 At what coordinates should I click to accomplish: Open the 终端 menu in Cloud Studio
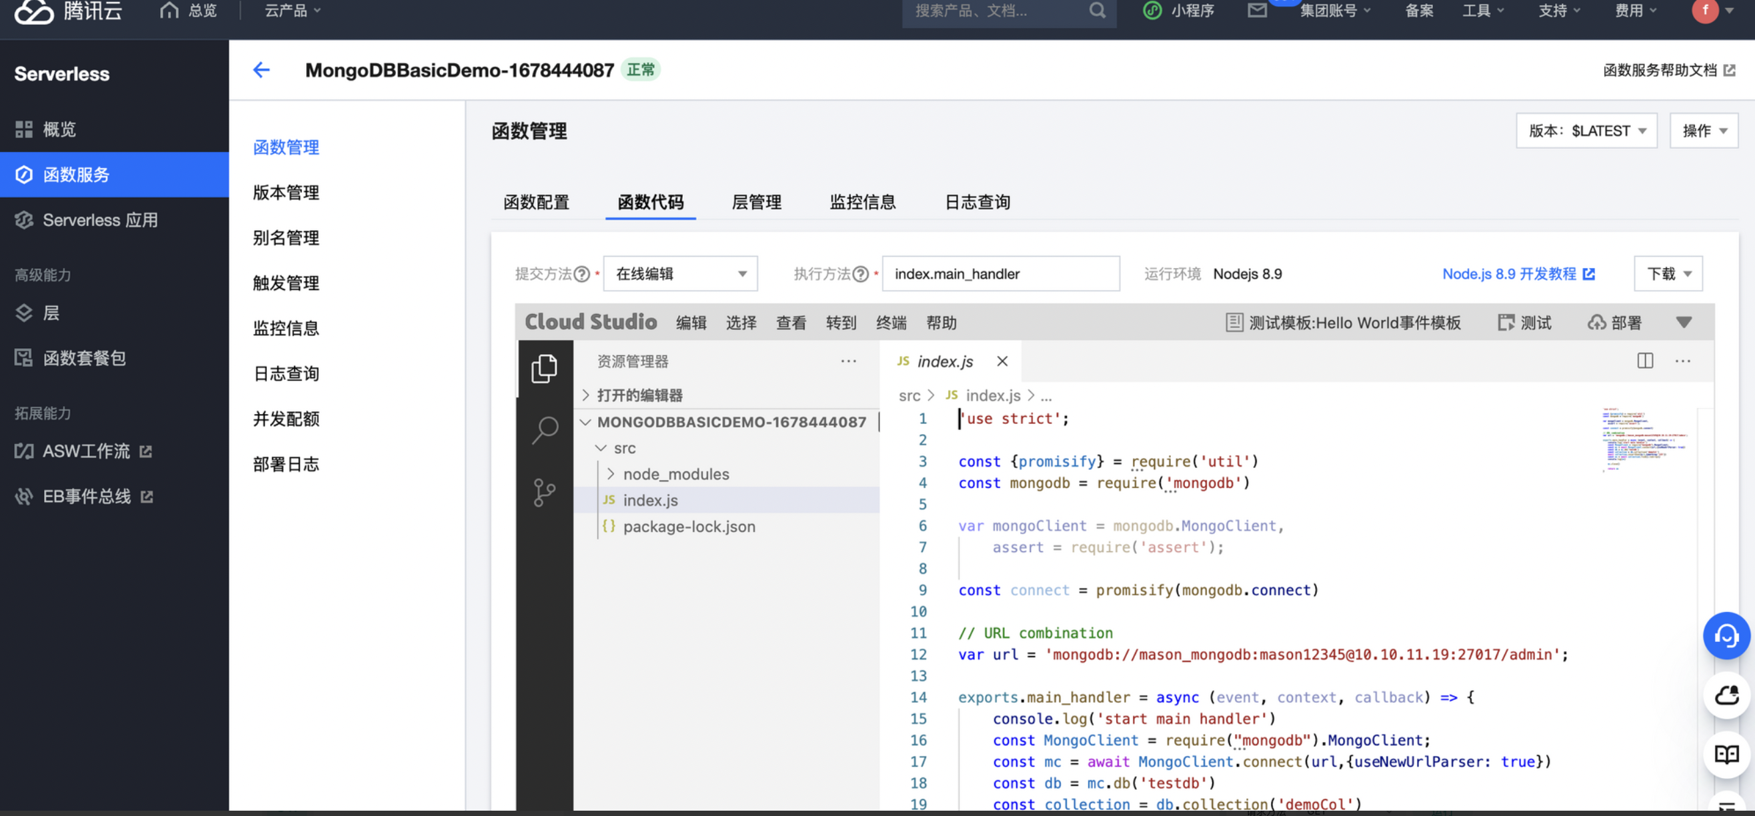[890, 323]
